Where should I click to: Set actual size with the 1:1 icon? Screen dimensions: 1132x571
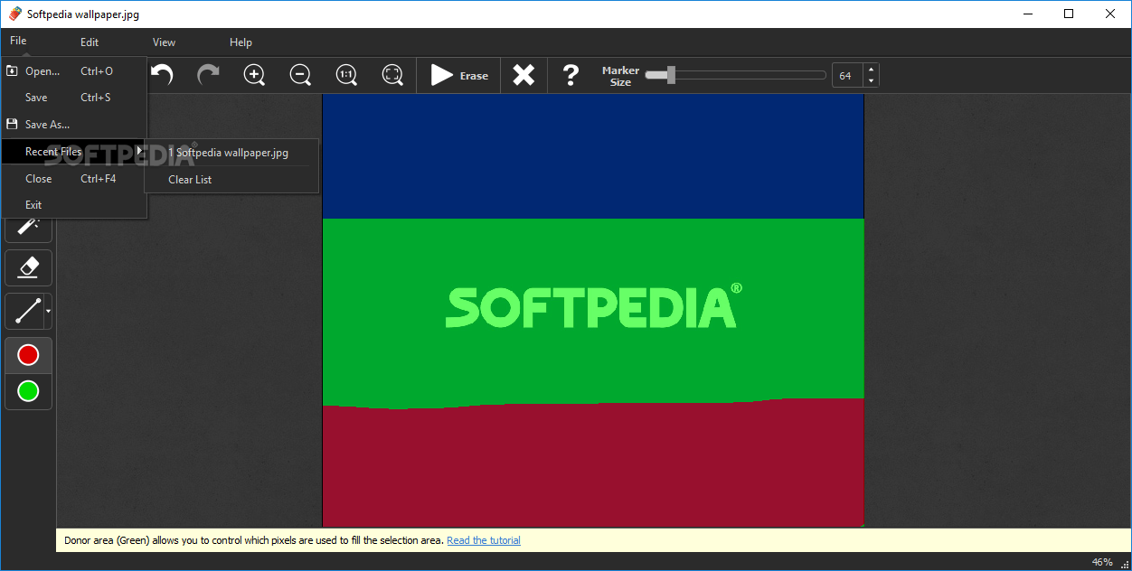tap(346, 75)
